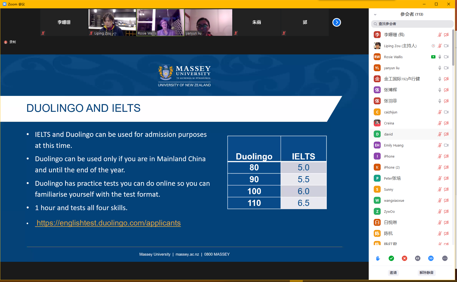The width and height of the screenshot is (457, 282).
Task: Click muted microphone icon for Creina
Action: tap(440, 123)
